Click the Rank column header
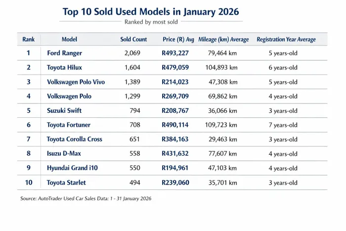 28,39
